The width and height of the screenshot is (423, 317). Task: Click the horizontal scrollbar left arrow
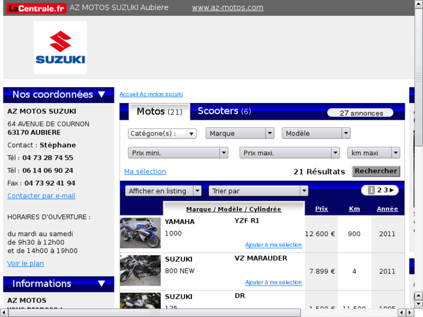pos(4,312)
